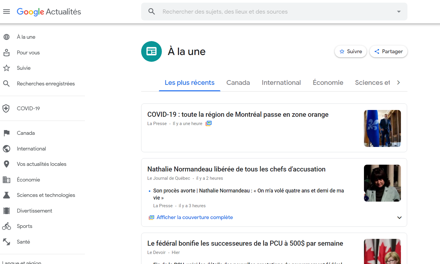Open Nathalie Normandeau libérée headline
440x264 pixels.
(236, 169)
